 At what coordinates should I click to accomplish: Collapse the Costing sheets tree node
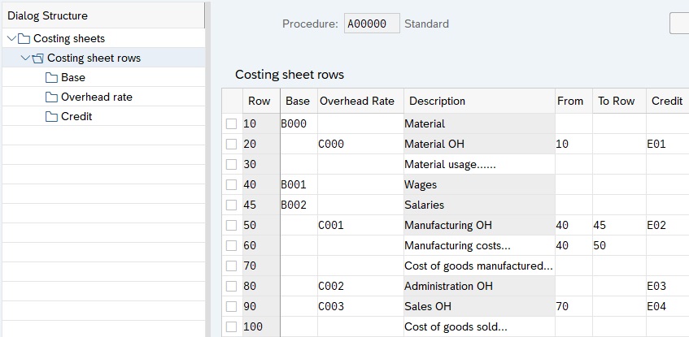click(10, 38)
